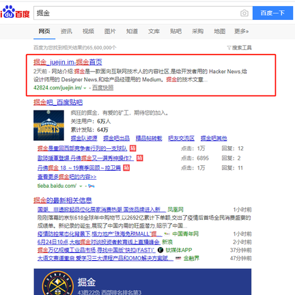The width and height of the screenshot is (295, 295).
Task: Open the 地图 tab
Action: pyautogui.click(x=220, y=31)
